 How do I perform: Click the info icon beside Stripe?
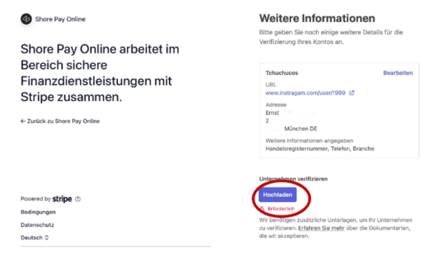tap(78, 199)
